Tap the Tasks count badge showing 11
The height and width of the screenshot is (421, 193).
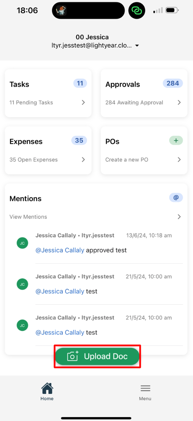[x=80, y=83]
